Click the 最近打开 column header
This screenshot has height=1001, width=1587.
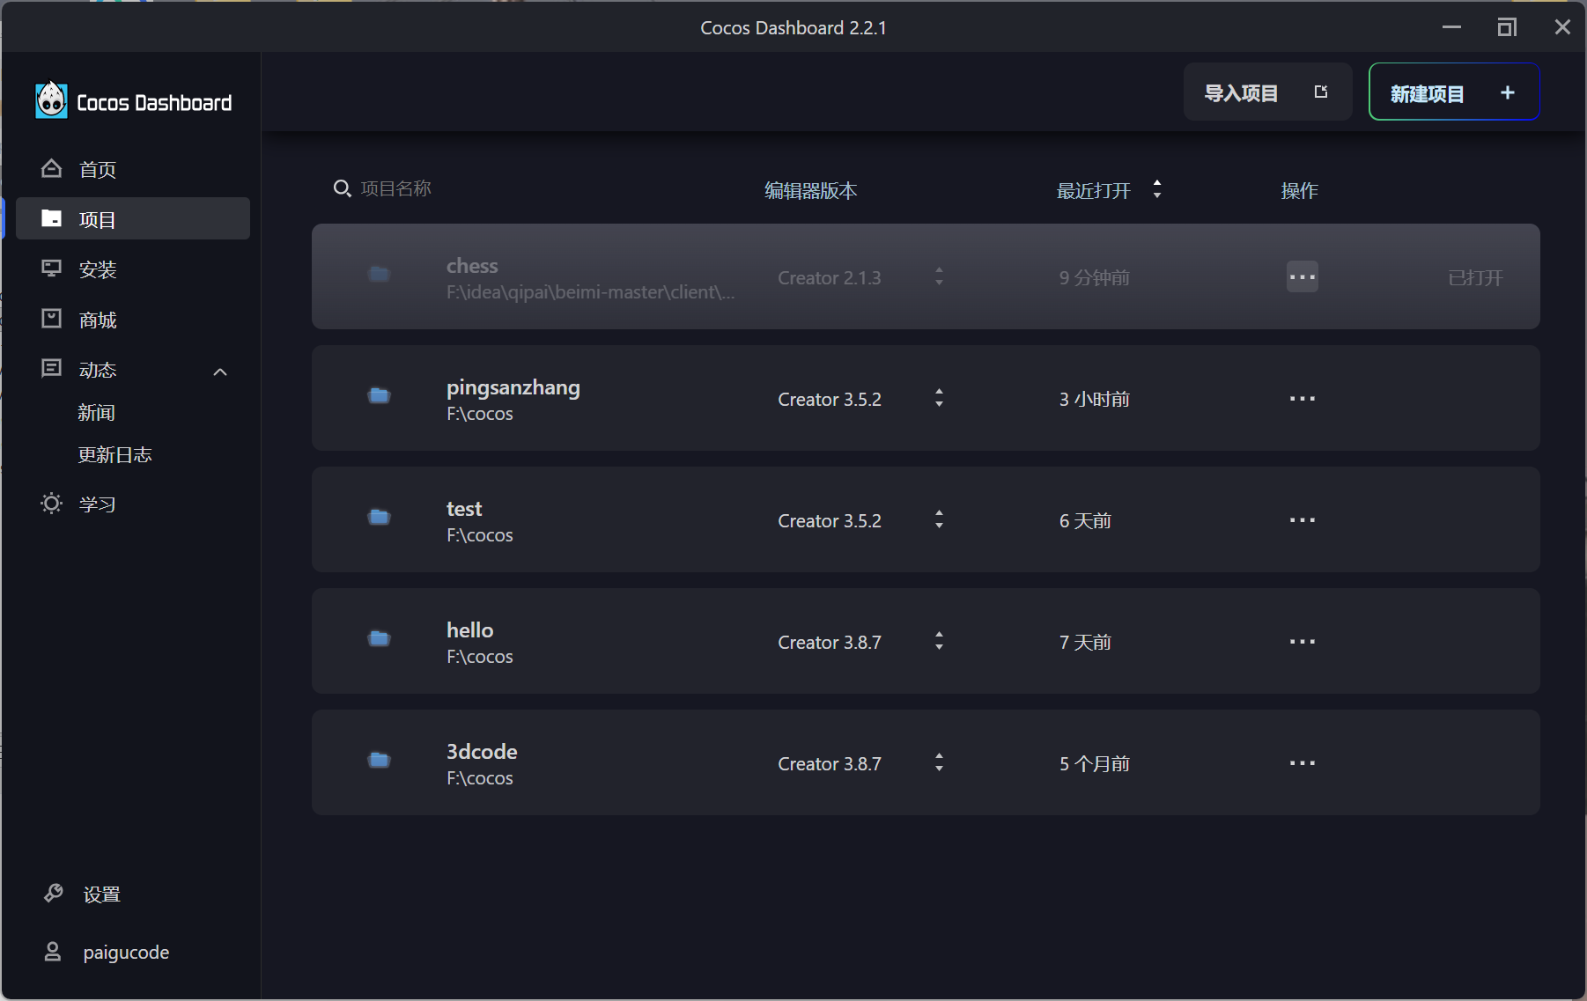1094,190
